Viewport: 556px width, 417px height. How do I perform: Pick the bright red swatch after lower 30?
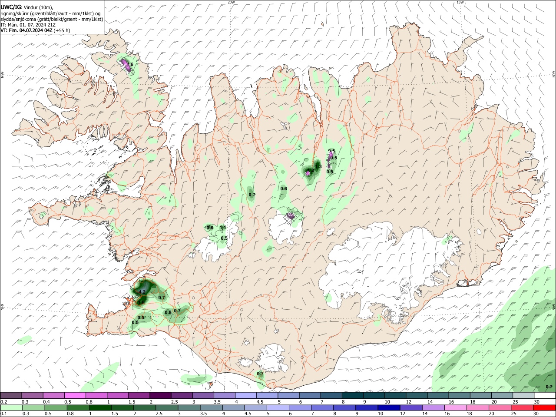[545, 407]
